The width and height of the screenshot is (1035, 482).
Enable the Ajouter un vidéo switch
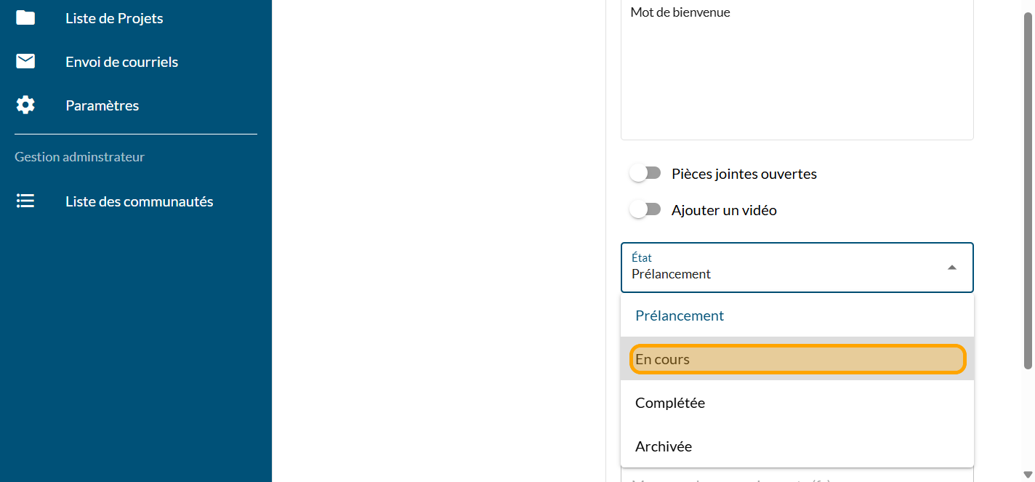coord(645,210)
